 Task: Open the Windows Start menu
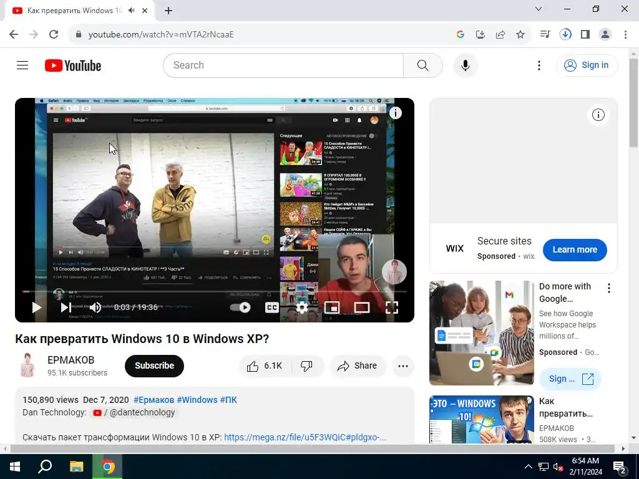[x=15, y=467]
